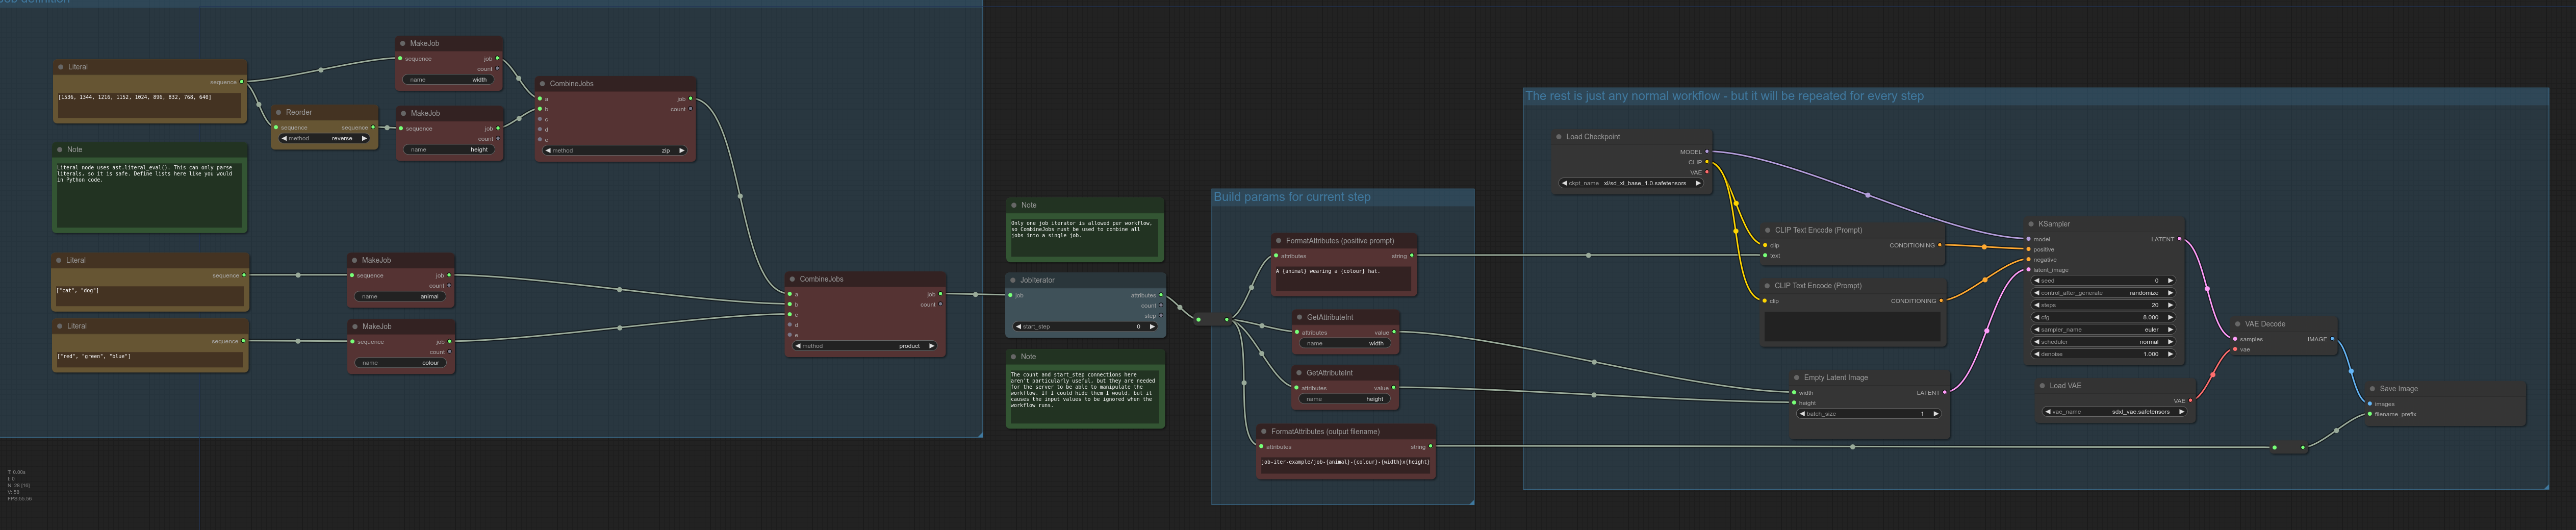The height and width of the screenshot is (530, 2576).
Task: Click the MODEL output socket on Load Checkpoint
Action: click(x=1706, y=152)
